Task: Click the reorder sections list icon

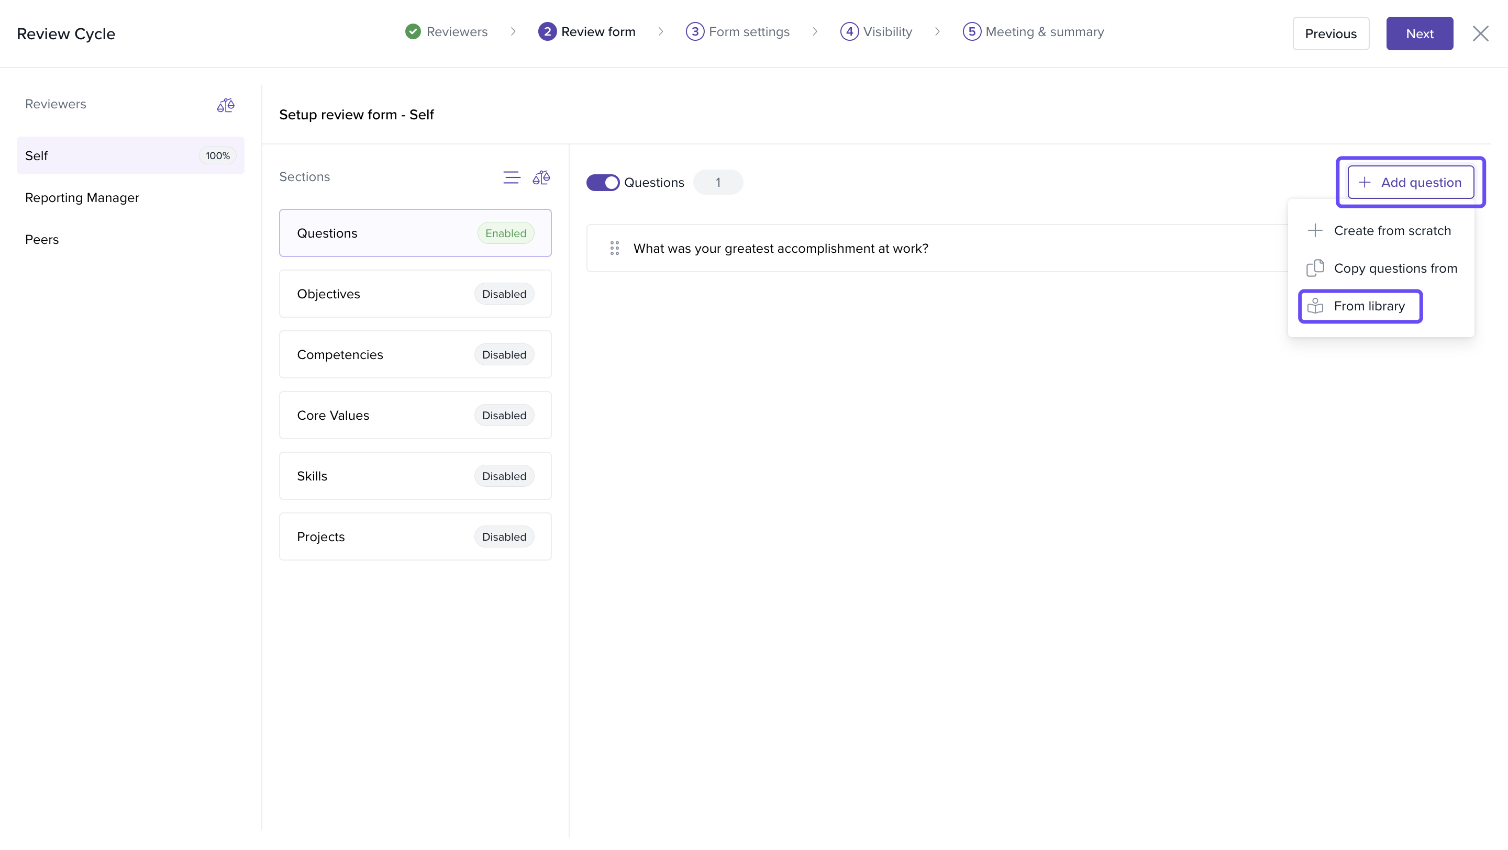Action: 511,177
